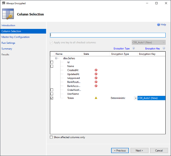
Task: Click the blocked icon next to BankAcco...
Action: (x=96, y=86)
